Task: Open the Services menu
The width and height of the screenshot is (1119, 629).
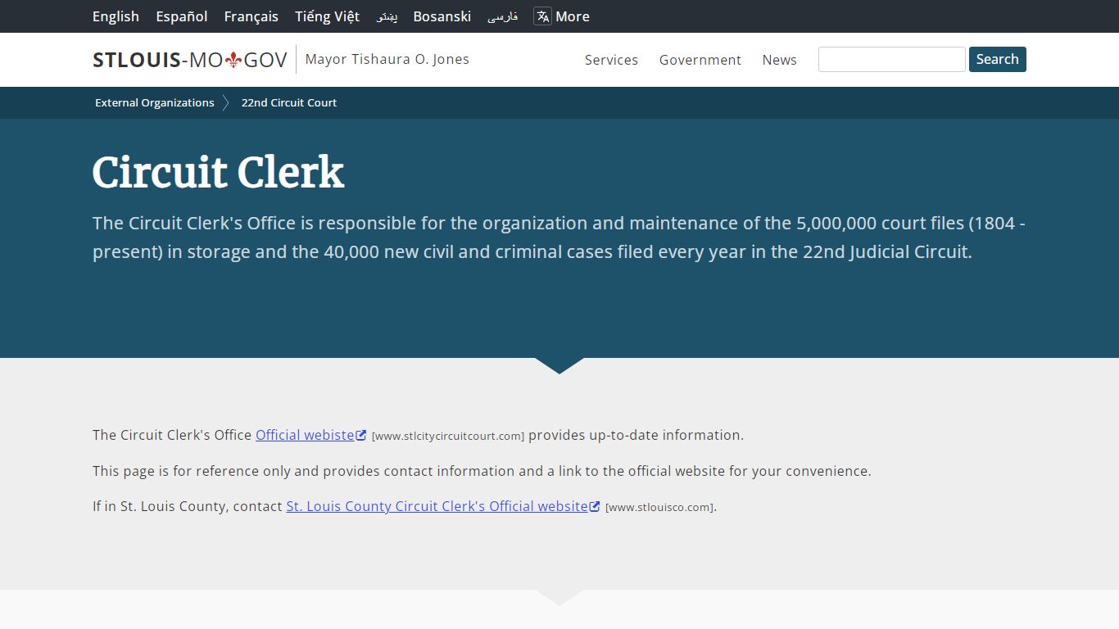Action: (611, 60)
